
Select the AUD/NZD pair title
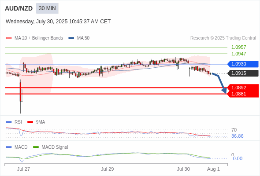19,8
